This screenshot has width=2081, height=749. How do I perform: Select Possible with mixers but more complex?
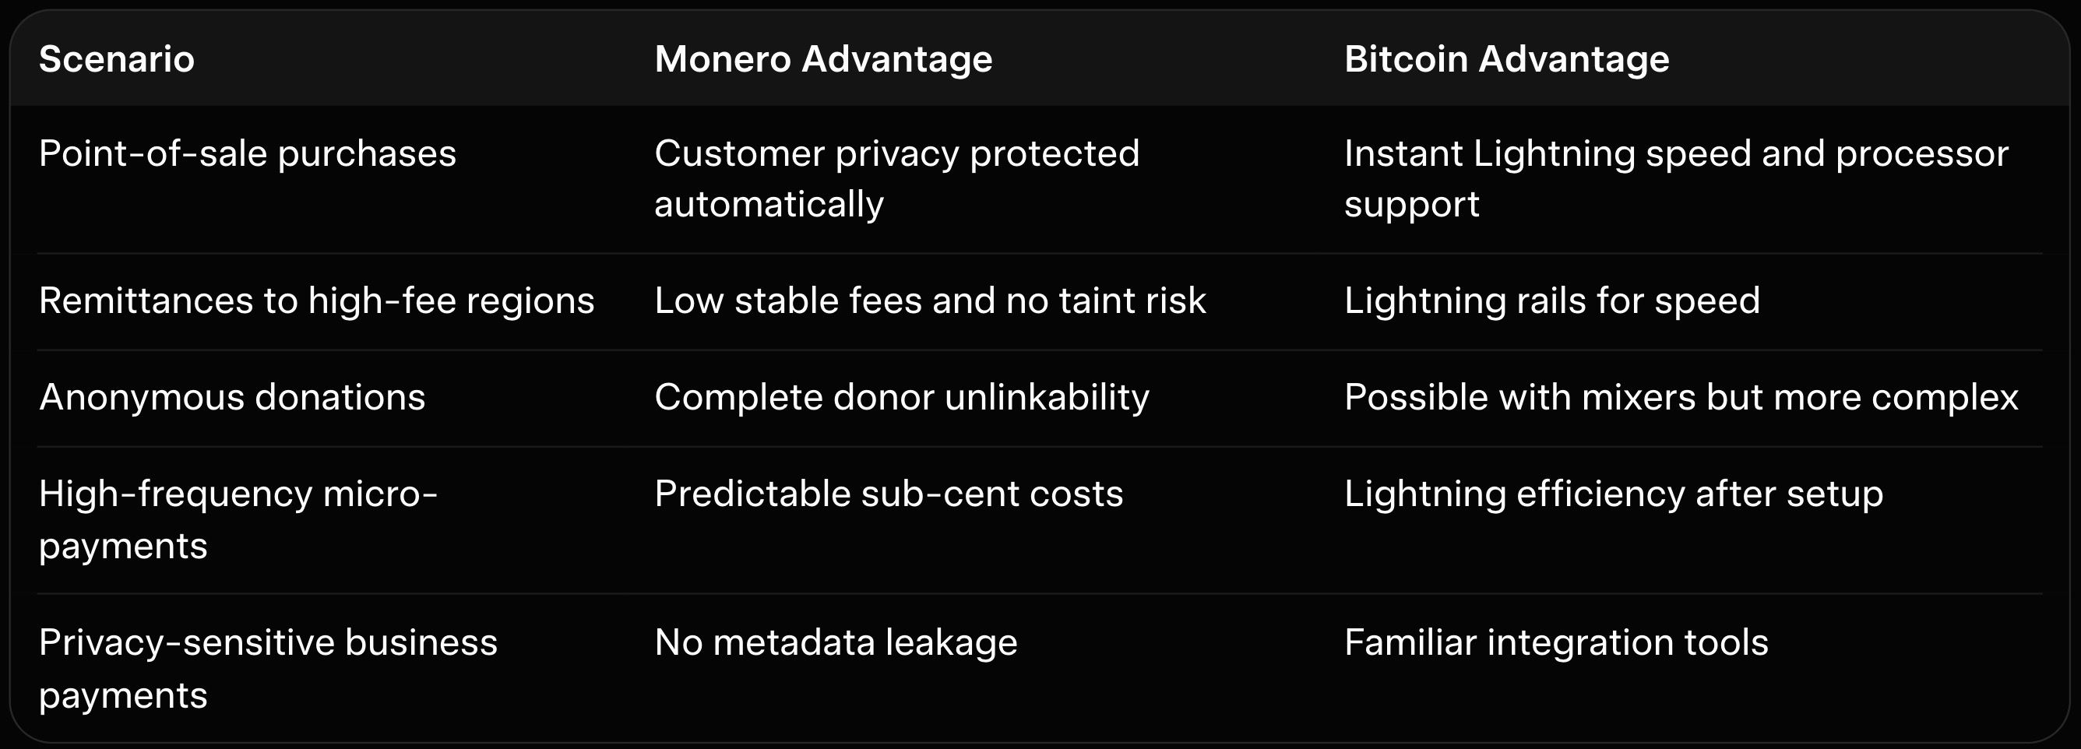1681,398
